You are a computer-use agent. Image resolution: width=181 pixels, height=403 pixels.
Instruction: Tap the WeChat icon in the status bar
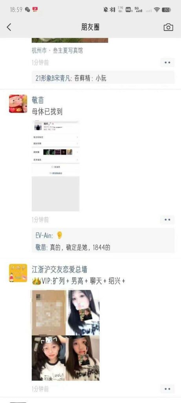pyautogui.click(x=27, y=10)
